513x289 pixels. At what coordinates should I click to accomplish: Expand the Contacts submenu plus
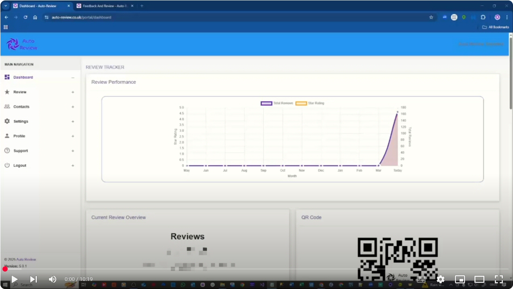coord(73,107)
